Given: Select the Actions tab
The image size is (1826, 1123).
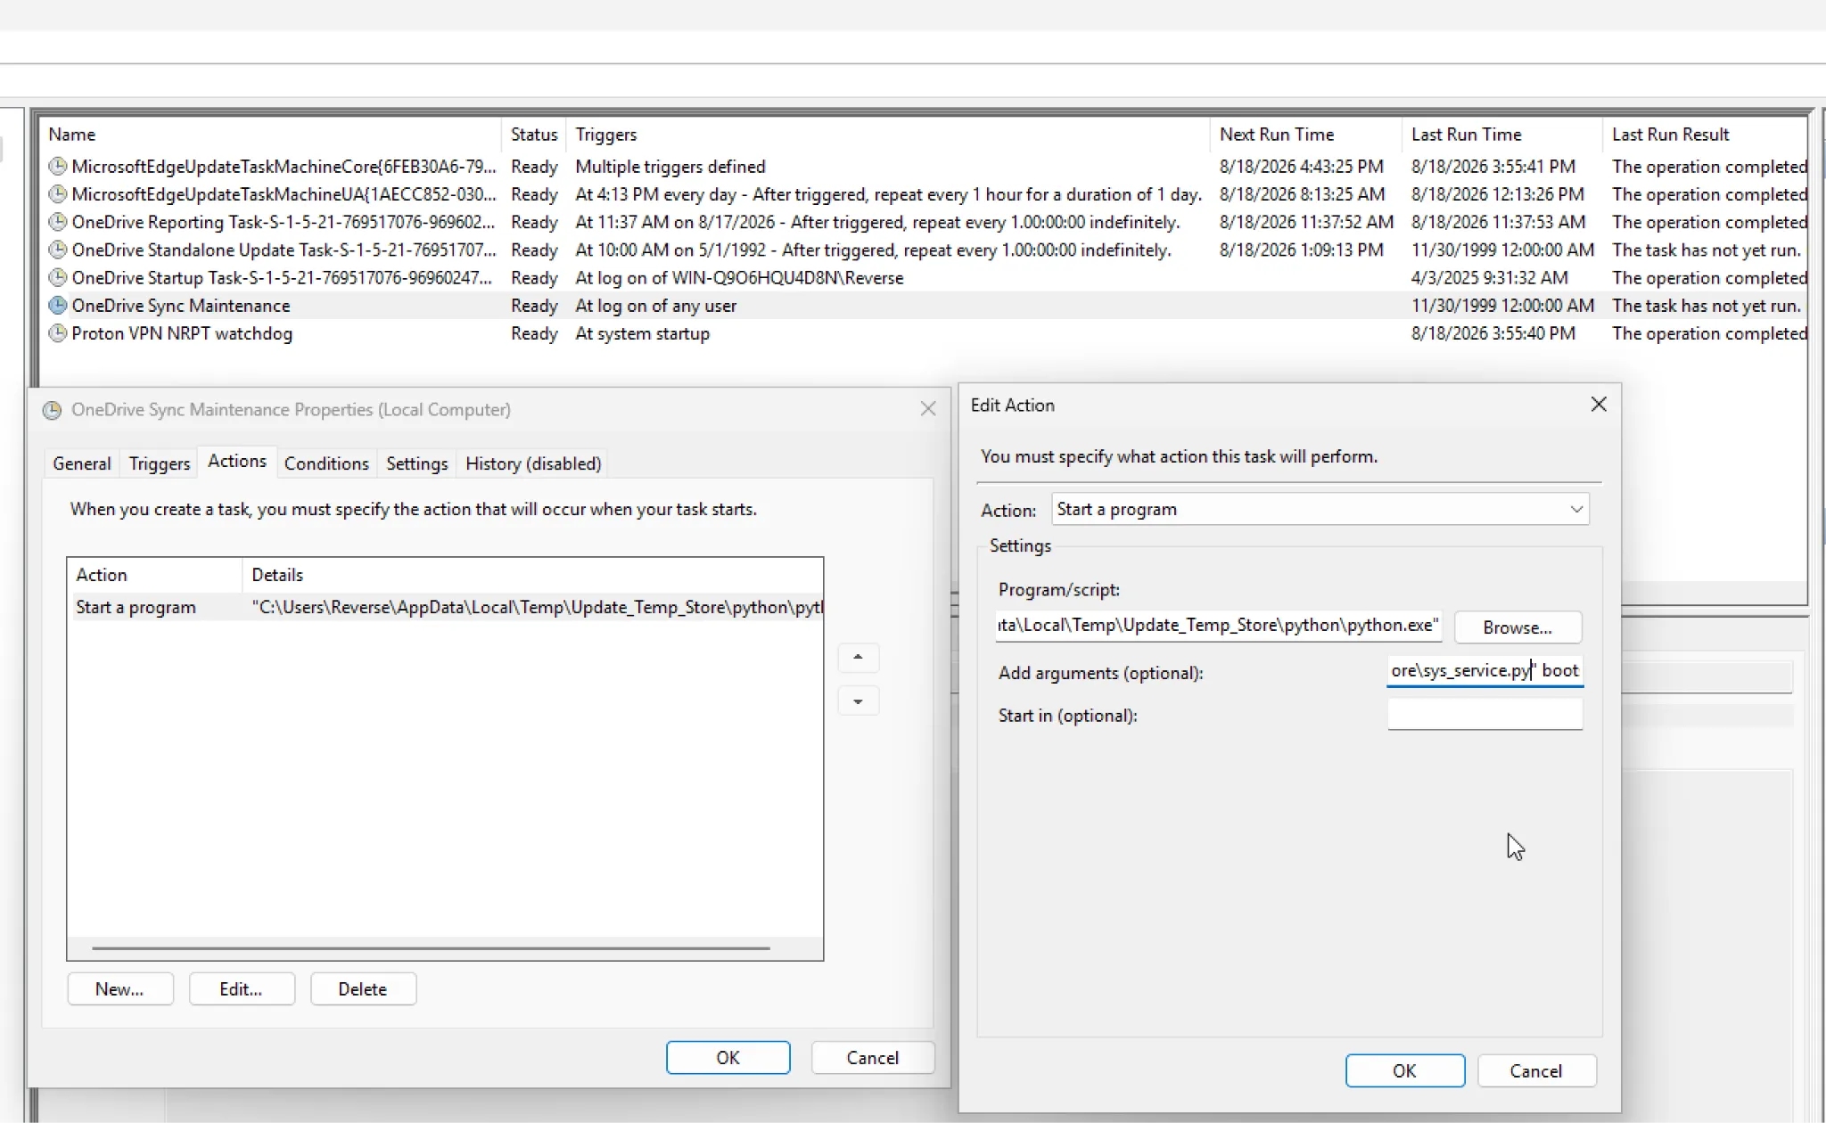Looking at the screenshot, I should click(x=237, y=461).
